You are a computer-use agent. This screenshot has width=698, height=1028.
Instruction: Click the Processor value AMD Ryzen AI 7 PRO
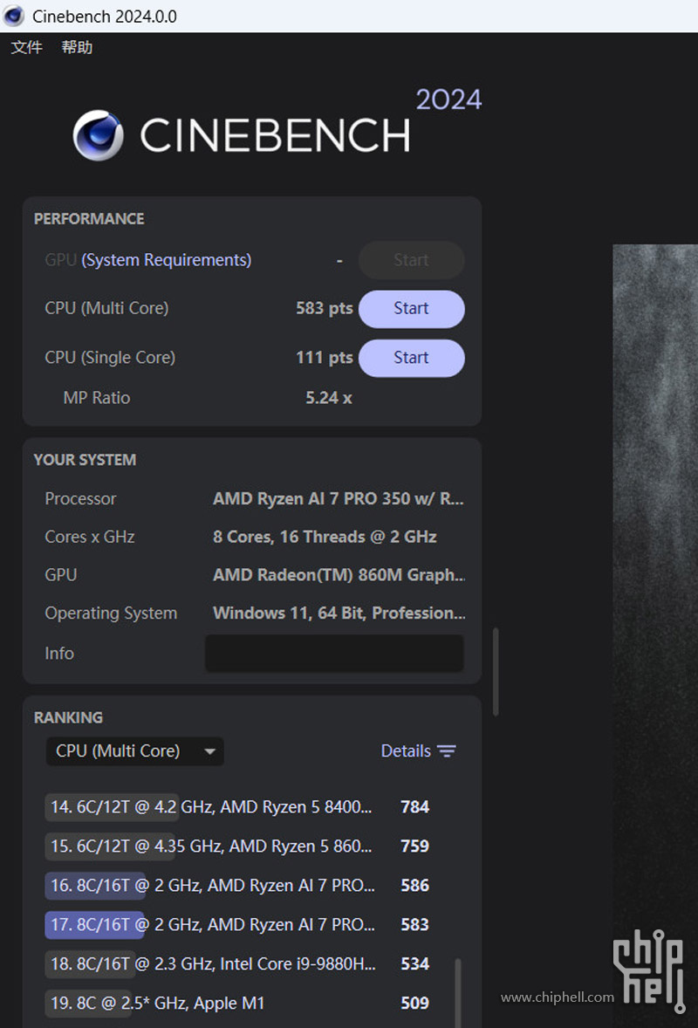[339, 499]
